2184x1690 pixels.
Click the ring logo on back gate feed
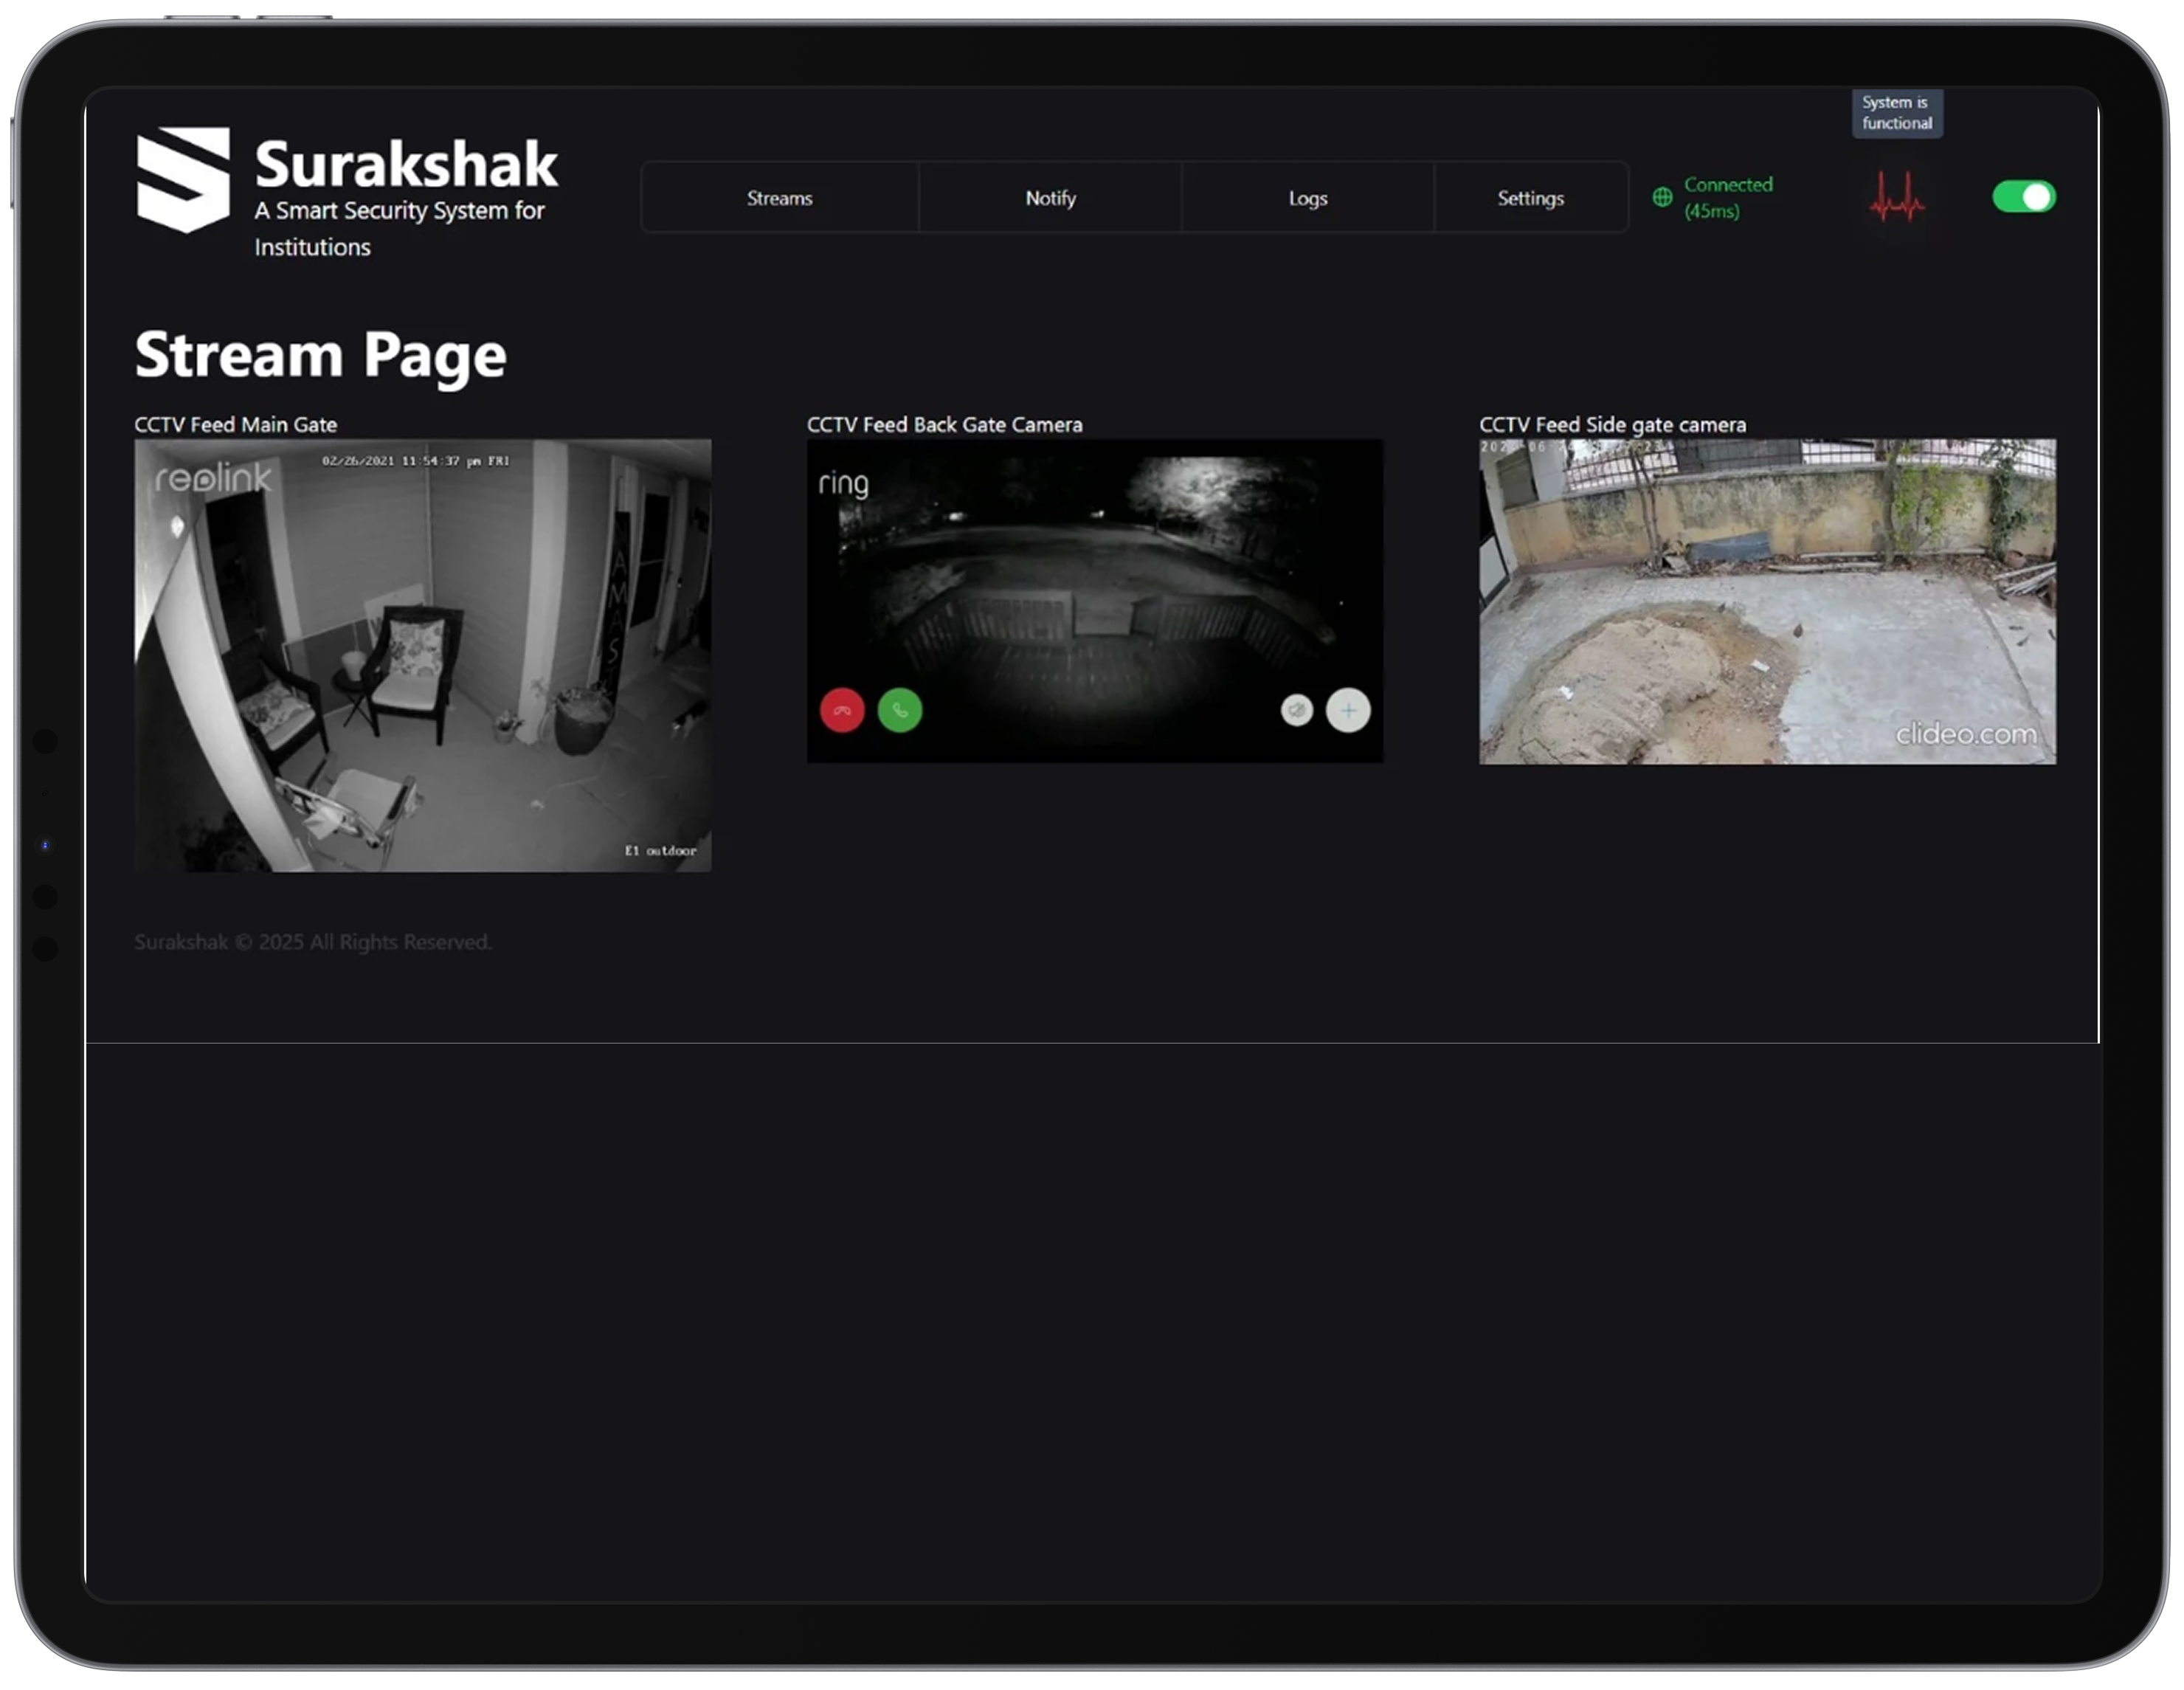843,484
